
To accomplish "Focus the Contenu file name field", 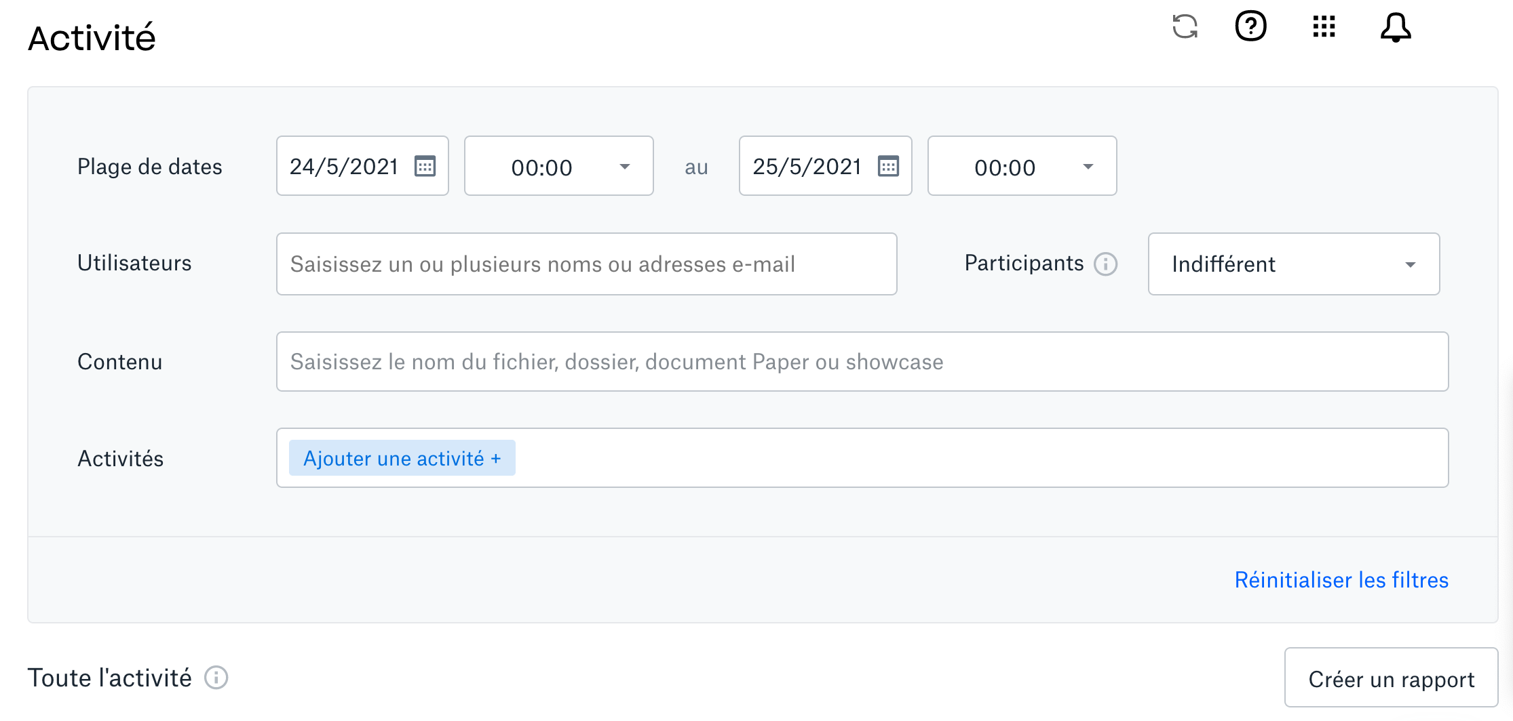I will point(862,362).
